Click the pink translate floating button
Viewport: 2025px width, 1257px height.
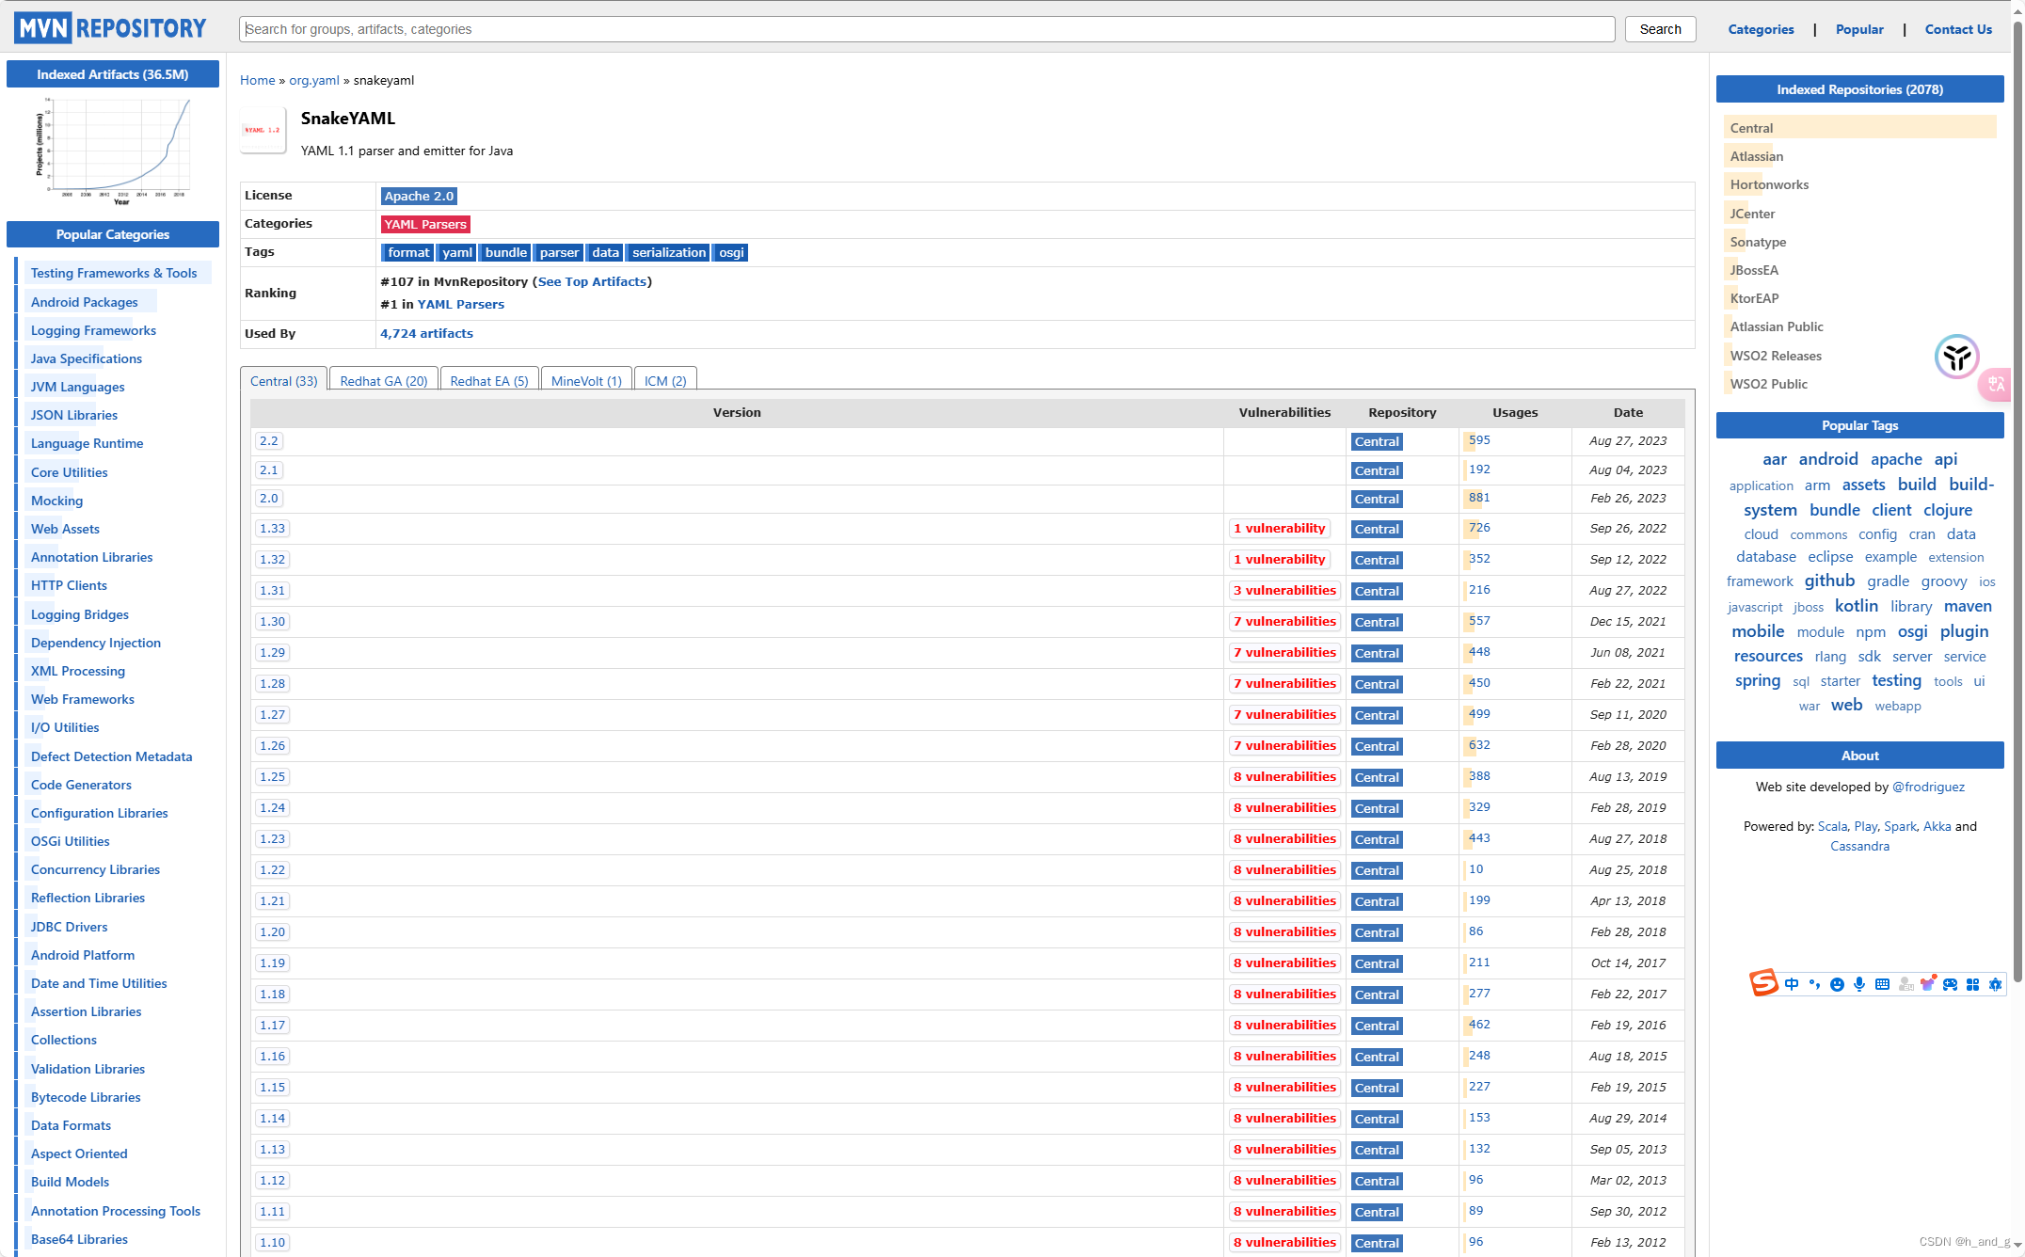click(x=1996, y=384)
